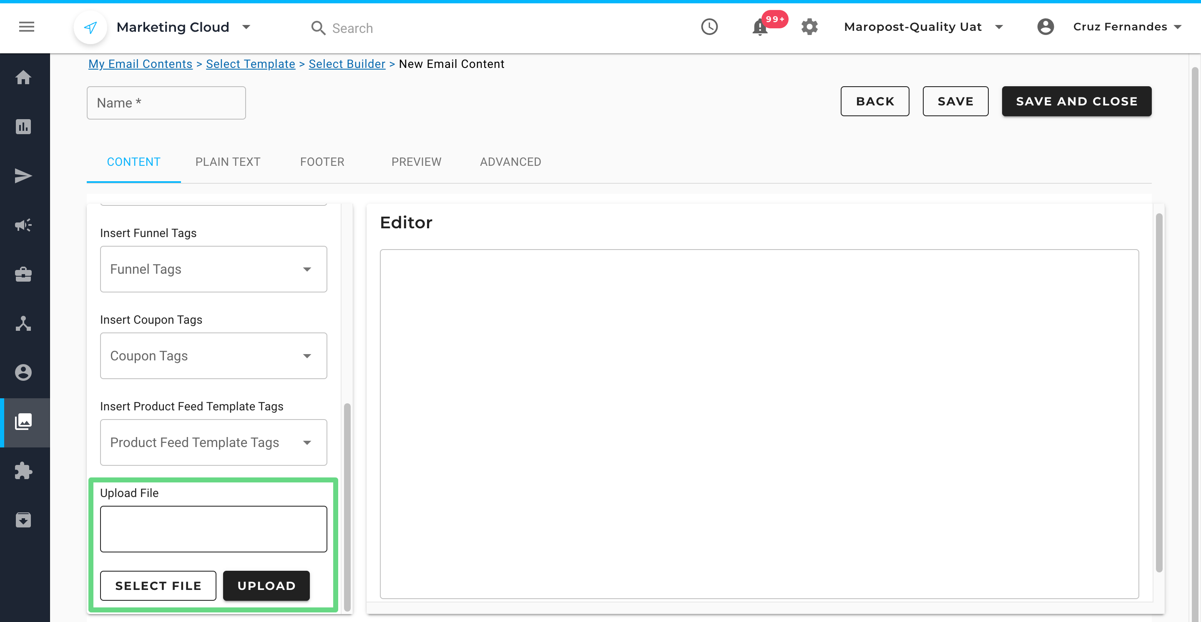This screenshot has width=1201, height=622.
Task: Open the reports bar chart sidebar icon
Action: [23, 127]
